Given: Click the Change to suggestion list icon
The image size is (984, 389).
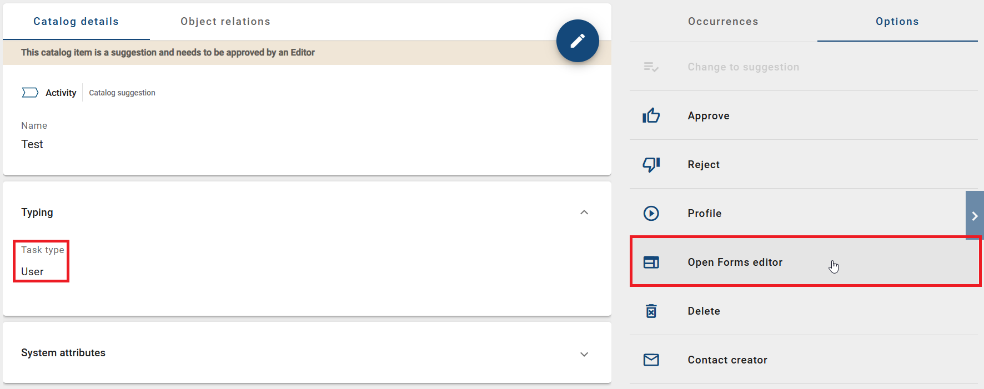Looking at the screenshot, I should tap(651, 67).
